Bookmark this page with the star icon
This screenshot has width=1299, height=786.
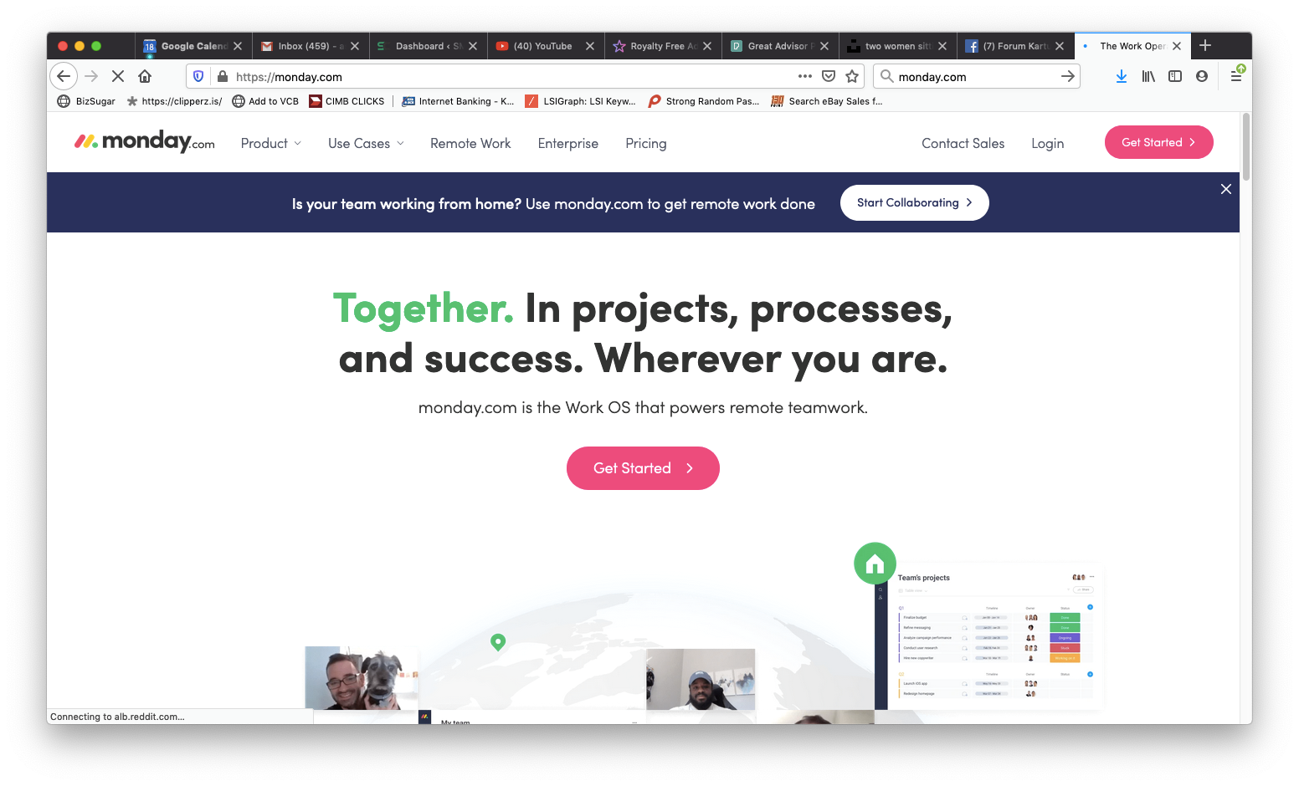pyautogui.click(x=852, y=76)
